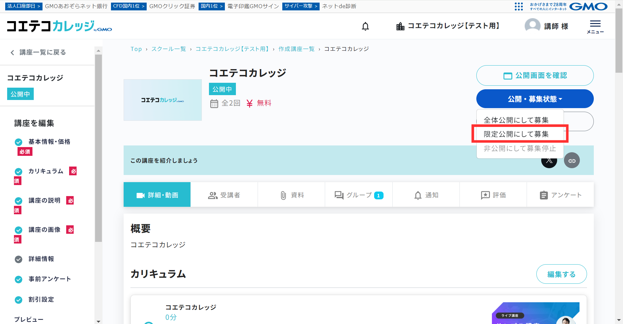
Task: Click the GMO logo at top right
Action: pos(588,6)
